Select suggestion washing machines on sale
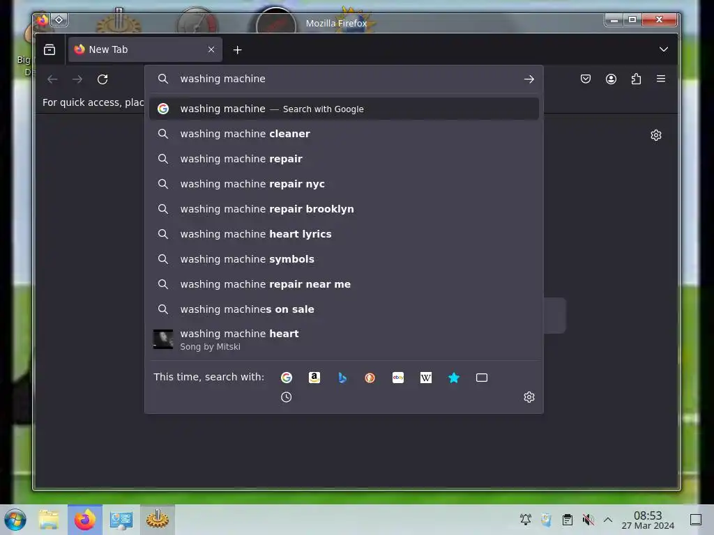Image resolution: width=714 pixels, height=535 pixels. click(x=344, y=309)
